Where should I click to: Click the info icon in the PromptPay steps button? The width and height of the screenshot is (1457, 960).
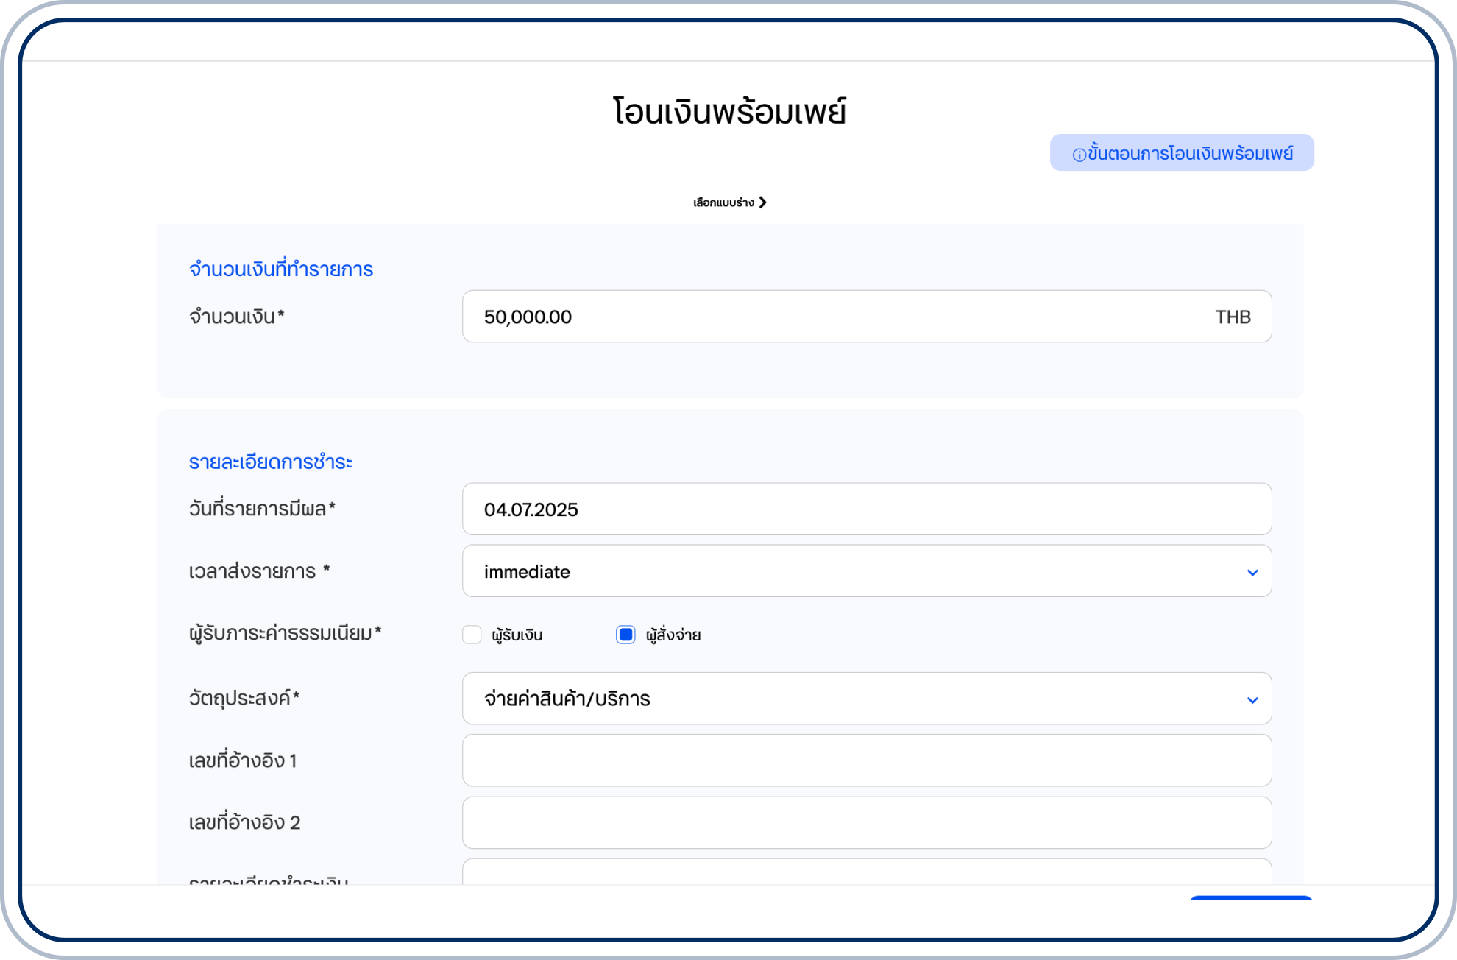click(x=1079, y=155)
